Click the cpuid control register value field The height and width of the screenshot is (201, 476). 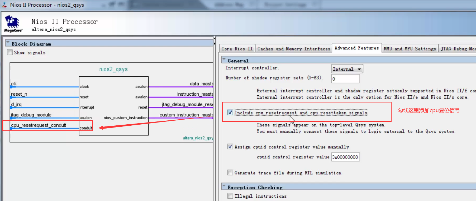click(345, 157)
